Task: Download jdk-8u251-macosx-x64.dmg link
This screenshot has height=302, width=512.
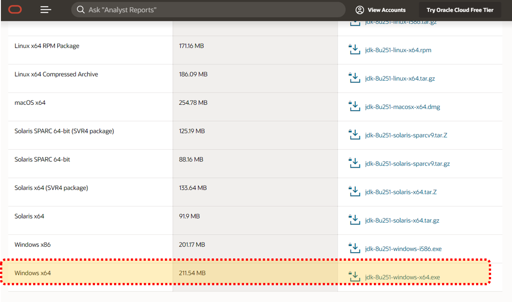Action: [x=403, y=107]
